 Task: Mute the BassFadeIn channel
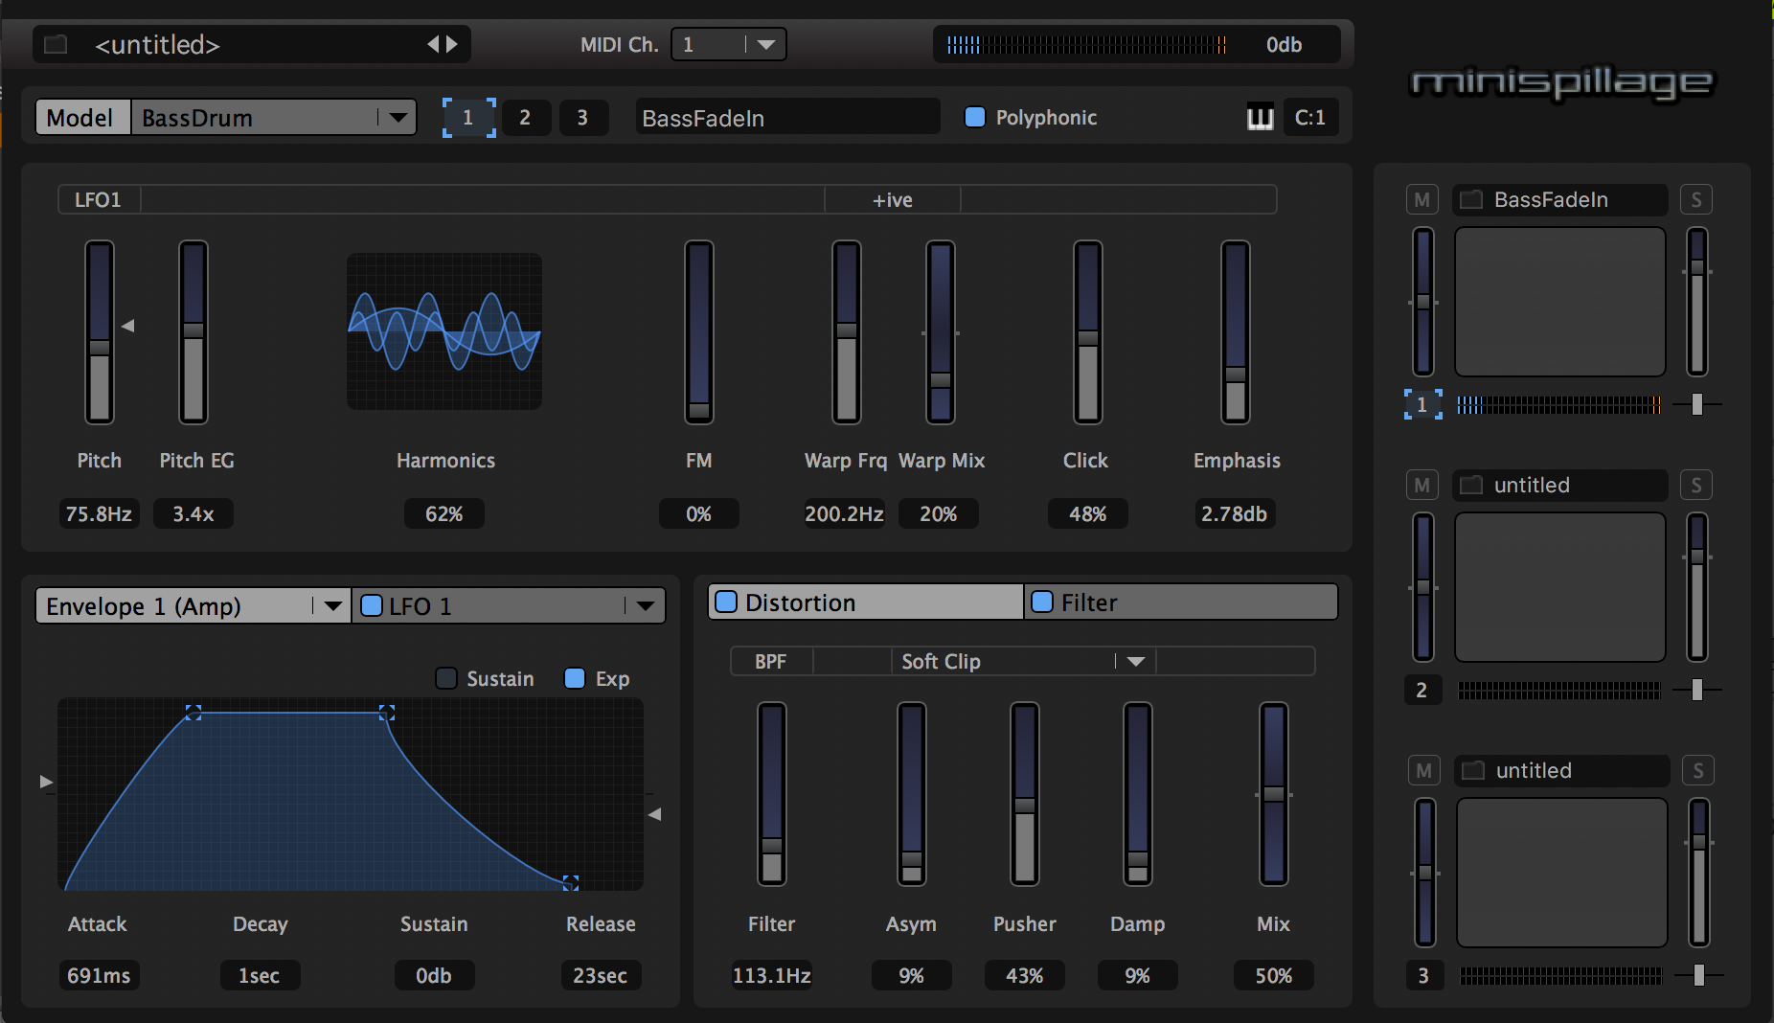point(1421,199)
